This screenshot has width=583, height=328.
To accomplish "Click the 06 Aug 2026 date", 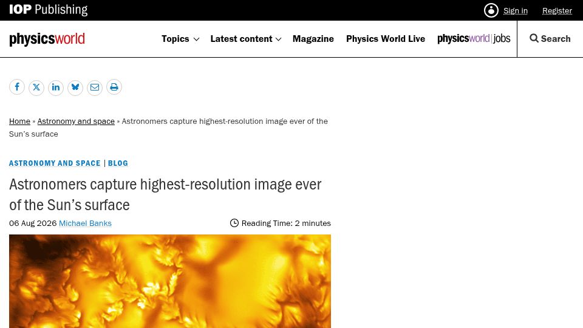I will 33,223.
